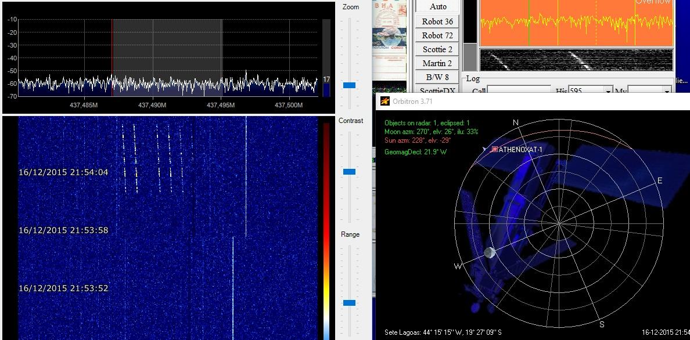690x340 pixels.
Task: Choose Robot 72 SSTV mode
Action: point(437,35)
